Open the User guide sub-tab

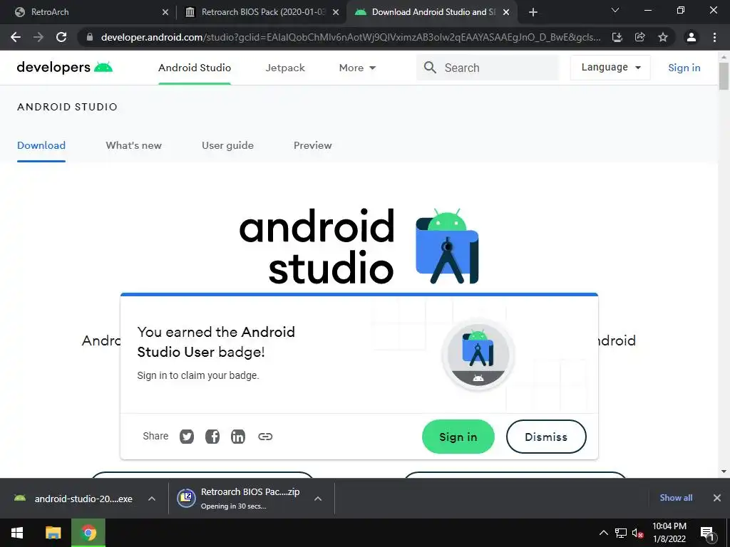click(227, 145)
